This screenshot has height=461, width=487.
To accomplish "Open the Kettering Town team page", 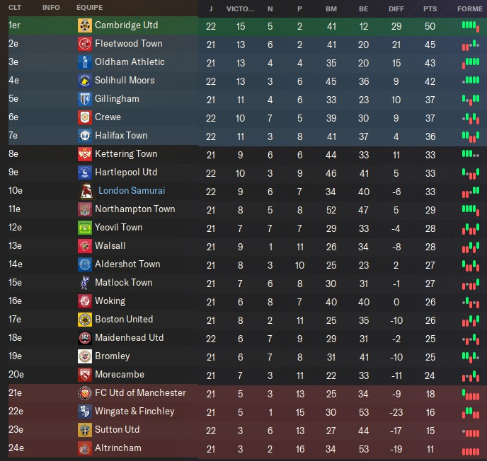I will (x=126, y=154).
